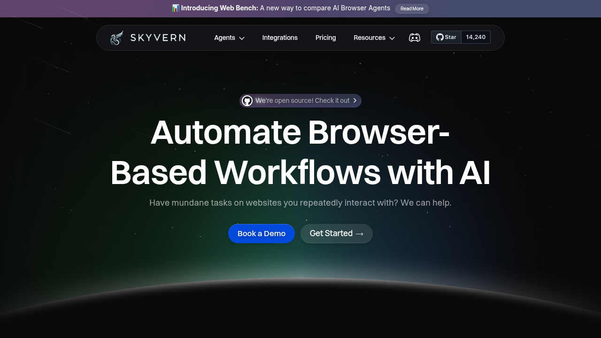
Task: Navigate to Pricing
Action: click(325, 38)
